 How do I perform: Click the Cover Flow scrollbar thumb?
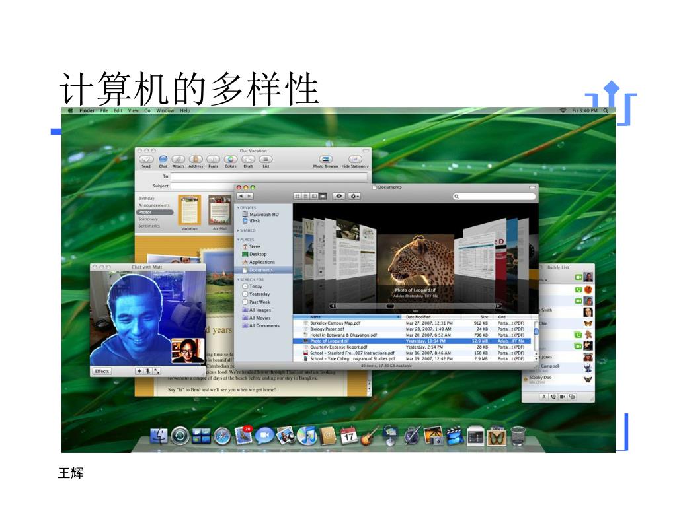click(x=390, y=306)
